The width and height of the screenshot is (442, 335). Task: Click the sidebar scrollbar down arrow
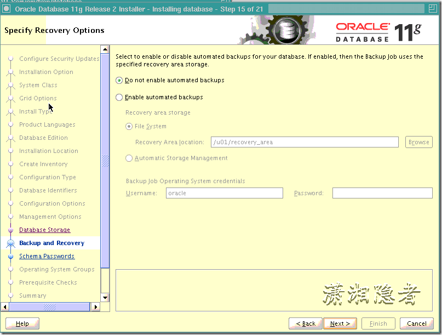tap(104, 298)
